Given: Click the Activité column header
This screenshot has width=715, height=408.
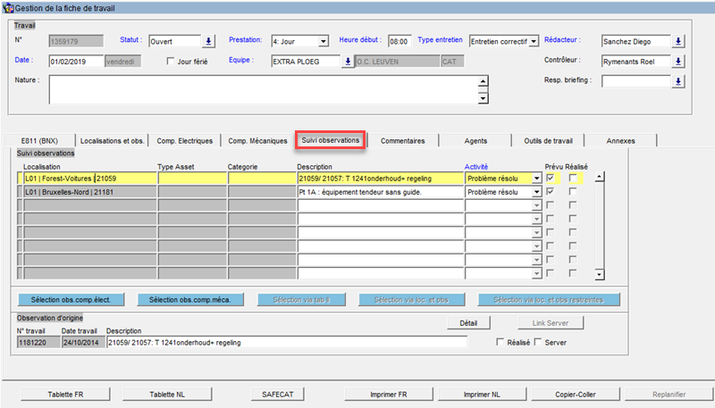Looking at the screenshot, I should pyautogui.click(x=476, y=167).
